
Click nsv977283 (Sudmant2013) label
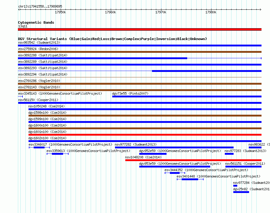click(x=245, y=151)
